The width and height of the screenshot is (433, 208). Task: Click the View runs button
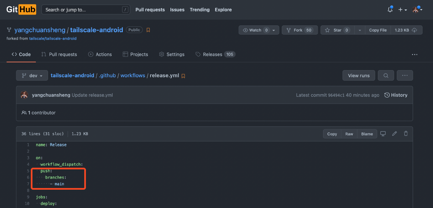359,76
